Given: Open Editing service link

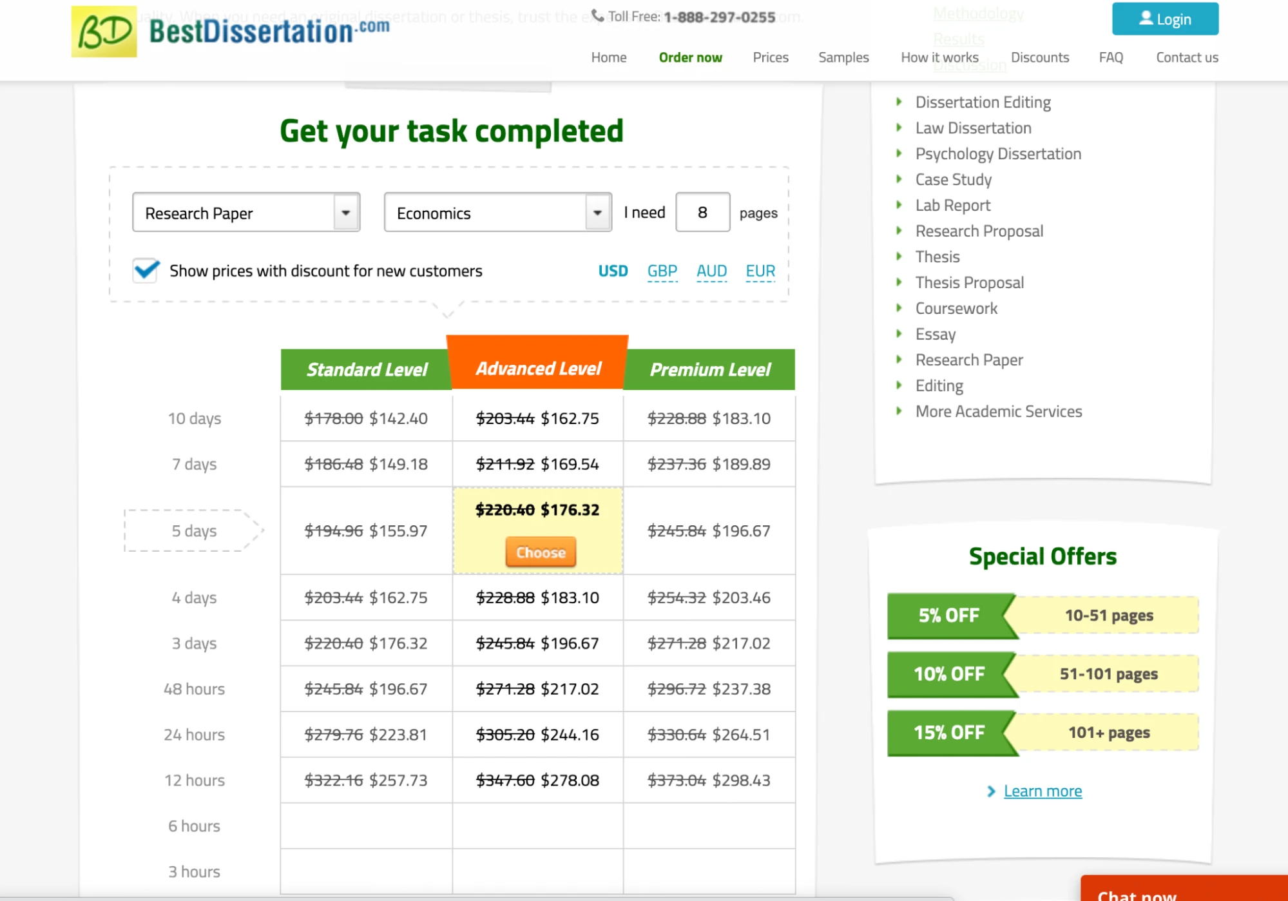Looking at the screenshot, I should [939, 386].
